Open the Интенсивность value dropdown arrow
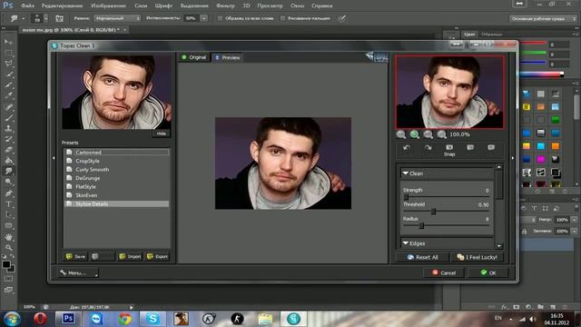 tap(203, 18)
